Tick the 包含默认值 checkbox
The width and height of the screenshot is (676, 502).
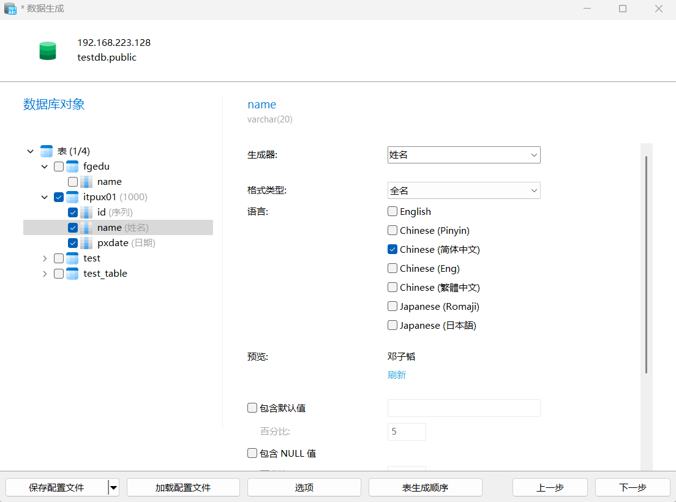252,408
